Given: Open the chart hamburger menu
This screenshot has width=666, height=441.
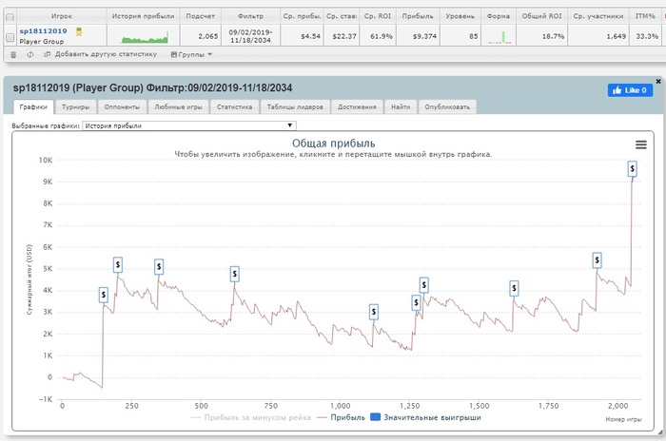Looking at the screenshot, I should [x=640, y=144].
